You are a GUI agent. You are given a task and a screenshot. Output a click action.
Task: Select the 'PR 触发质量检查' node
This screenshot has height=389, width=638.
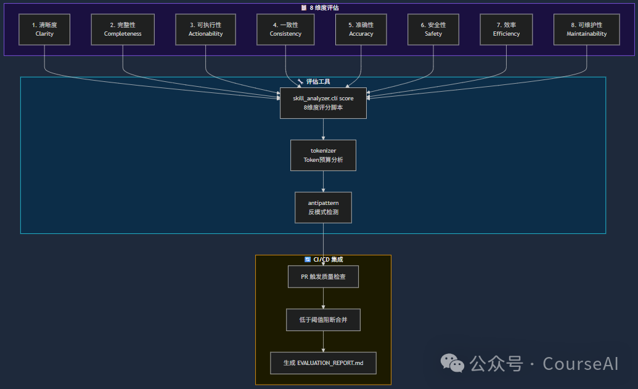[x=323, y=276]
